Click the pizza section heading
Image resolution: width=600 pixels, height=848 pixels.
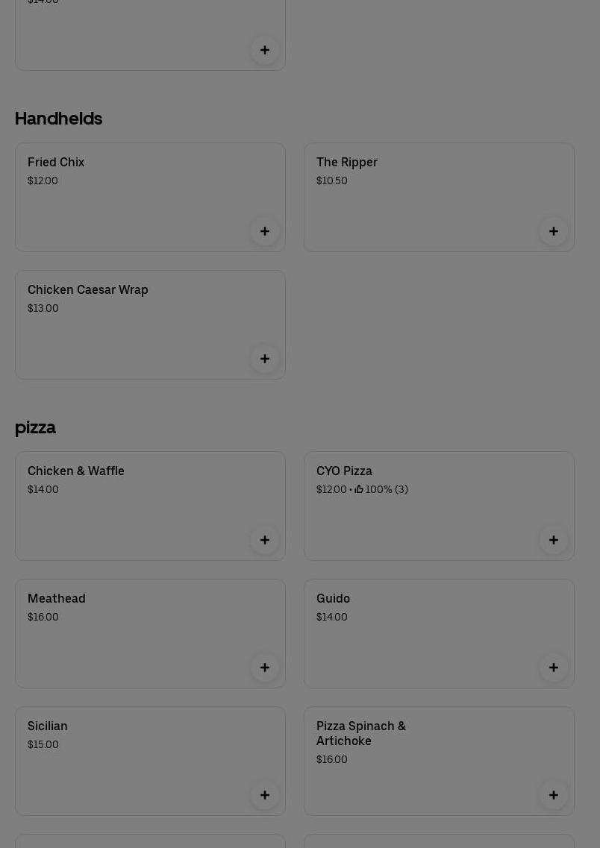[x=35, y=428]
